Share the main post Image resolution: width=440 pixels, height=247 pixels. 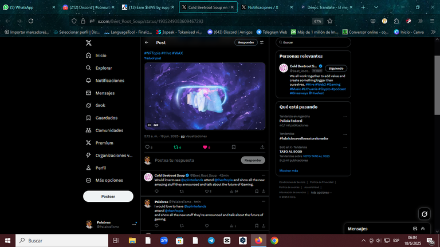[x=262, y=147]
